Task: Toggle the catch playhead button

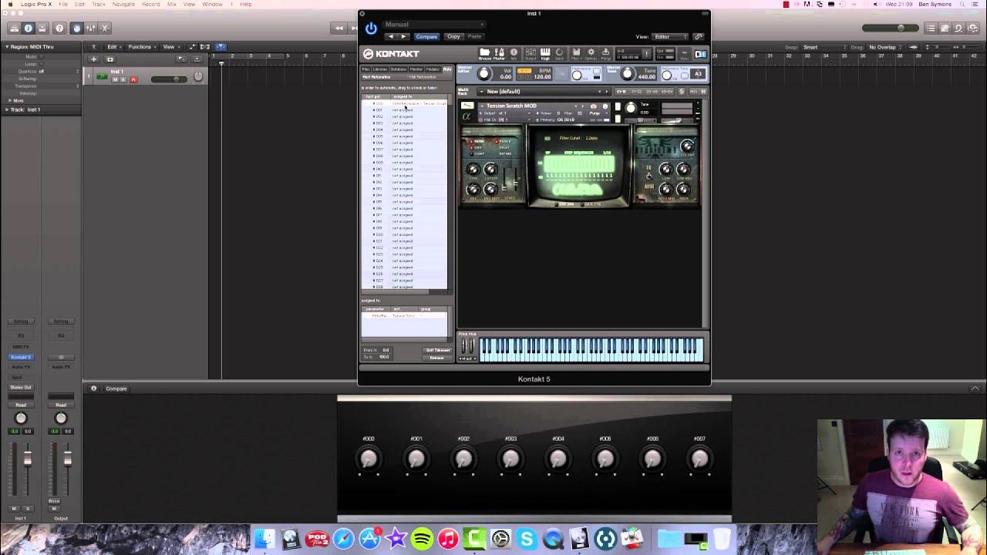Action: [x=220, y=47]
